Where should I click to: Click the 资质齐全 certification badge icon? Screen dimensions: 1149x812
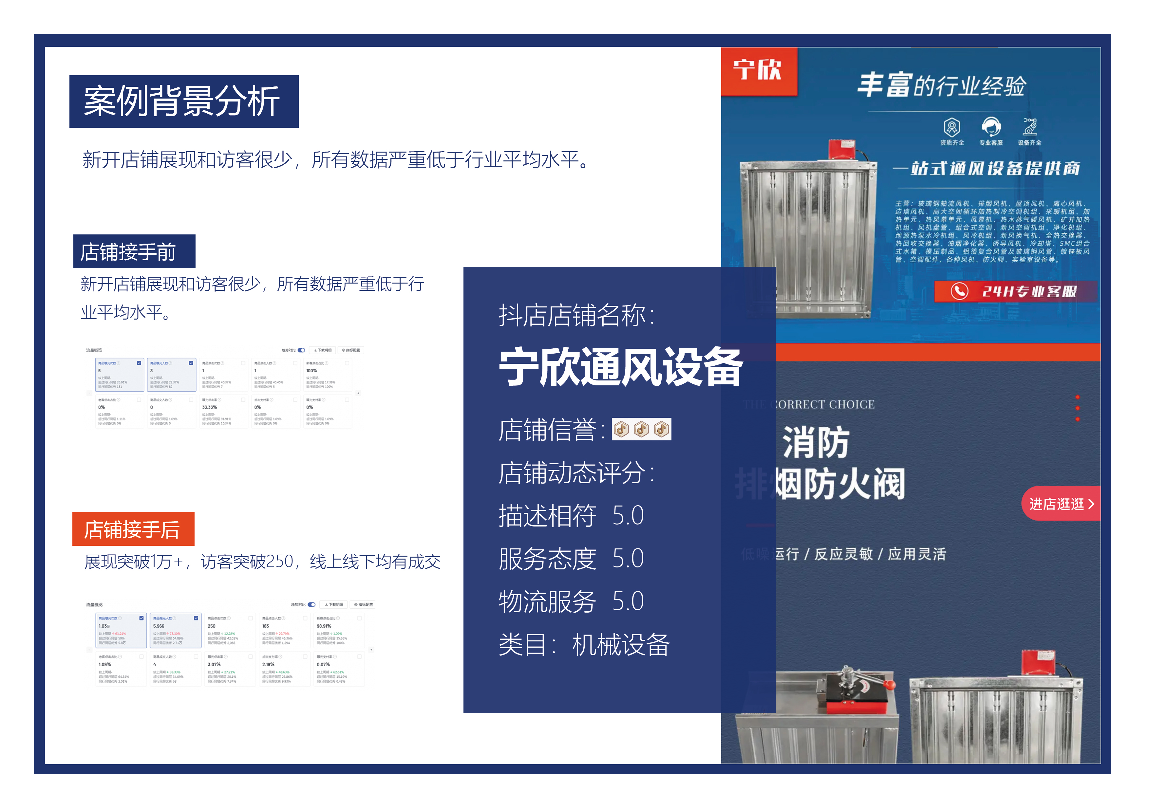coord(951,127)
